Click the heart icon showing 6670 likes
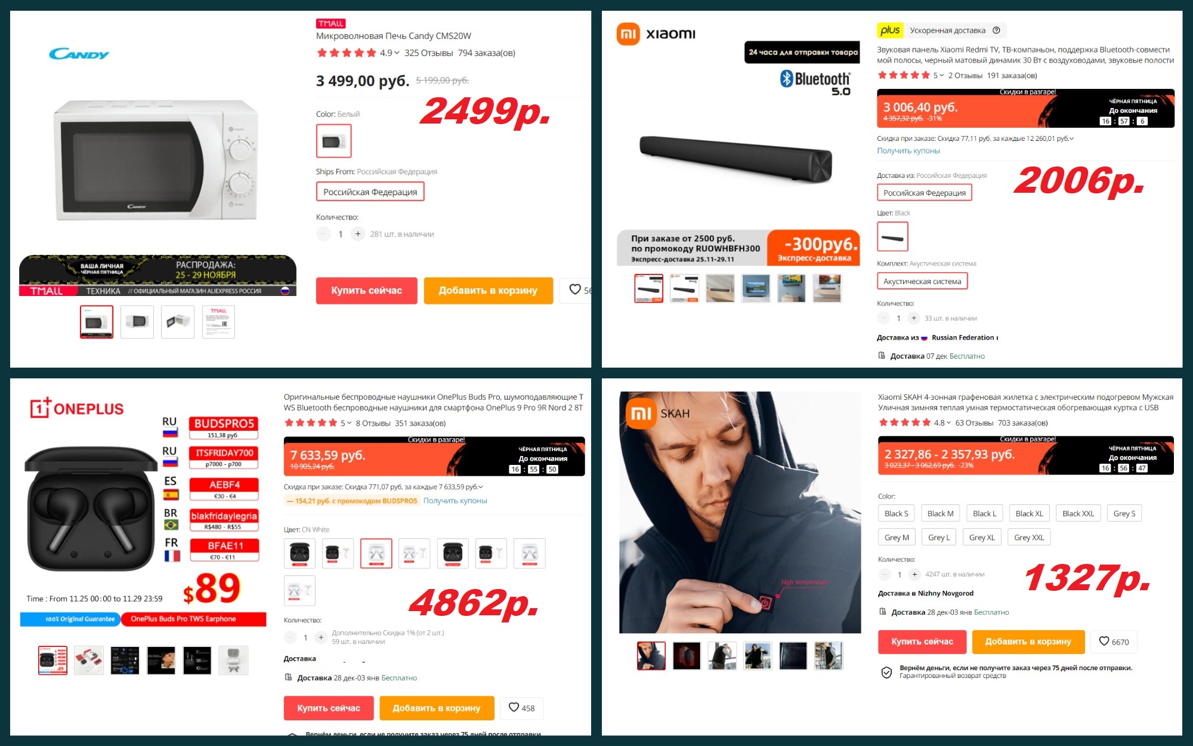This screenshot has width=1193, height=746. pos(1104,641)
